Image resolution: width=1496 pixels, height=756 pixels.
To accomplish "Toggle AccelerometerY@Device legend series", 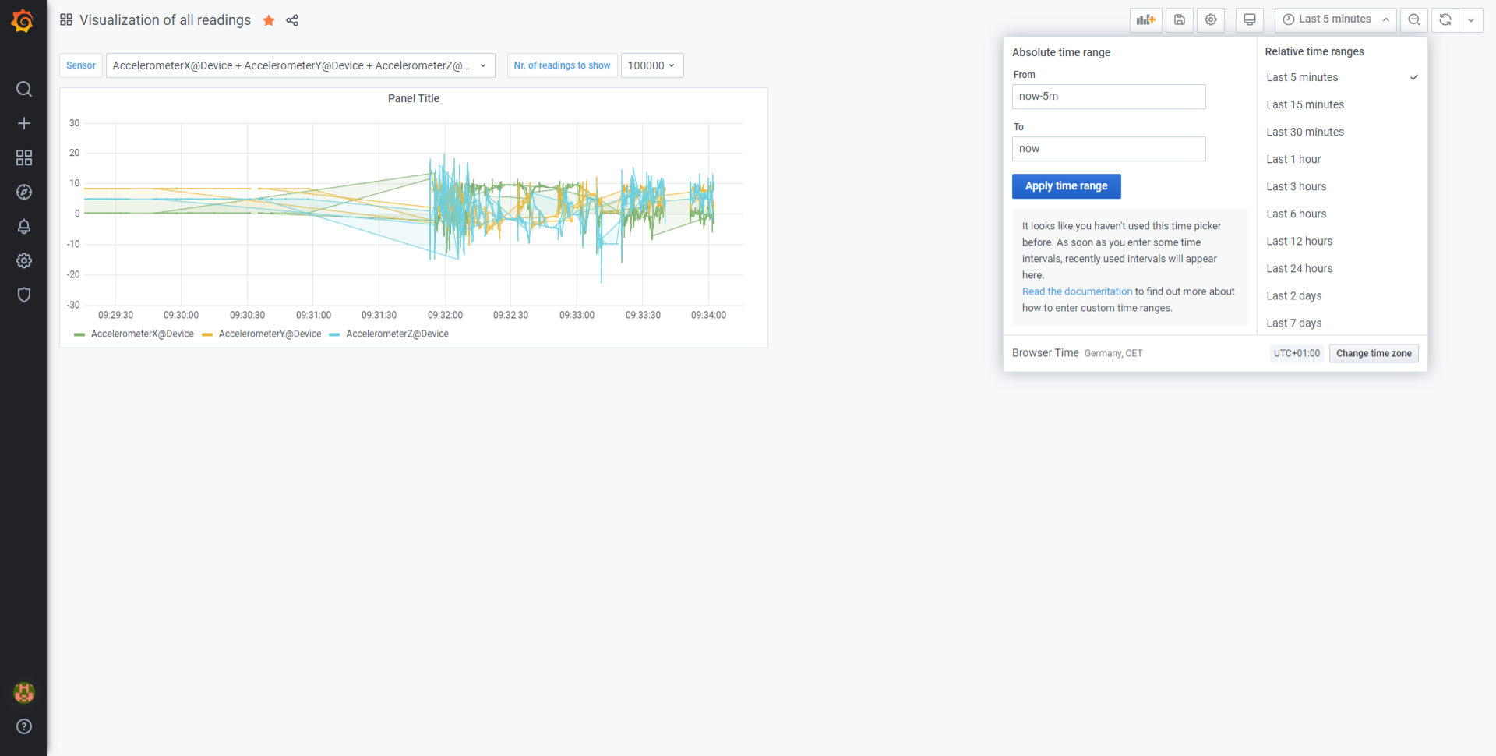I will point(270,334).
